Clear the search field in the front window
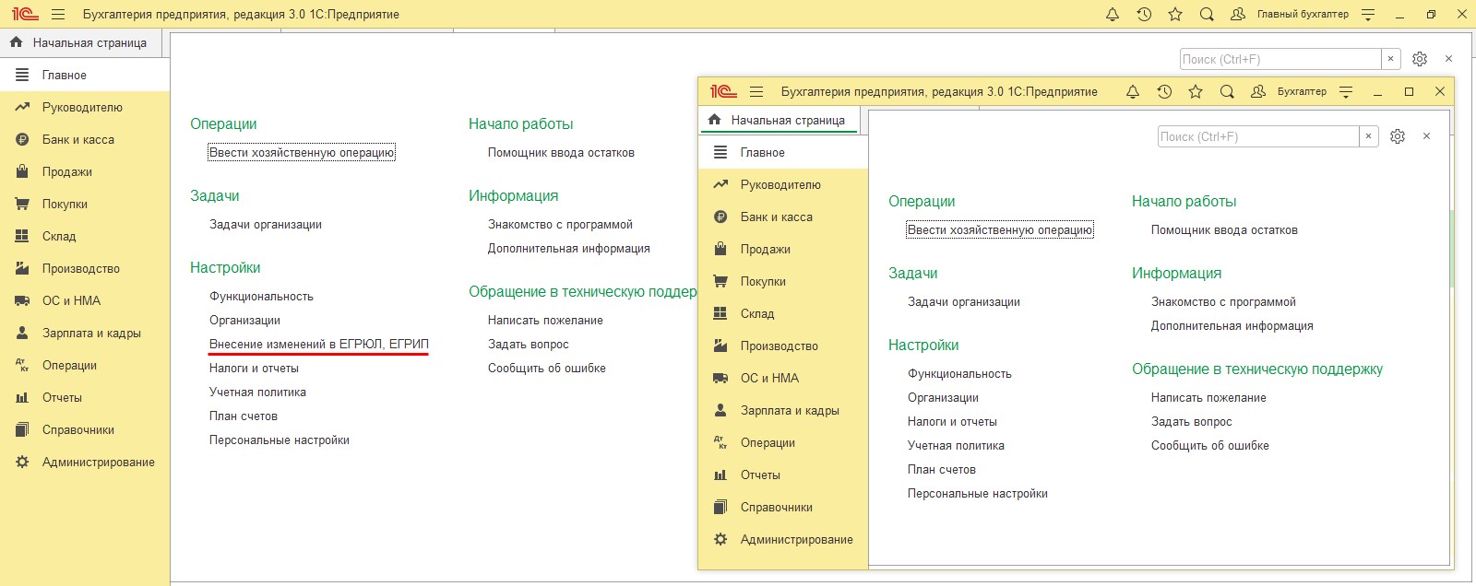The image size is (1476, 586). click(x=1368, y=136)
